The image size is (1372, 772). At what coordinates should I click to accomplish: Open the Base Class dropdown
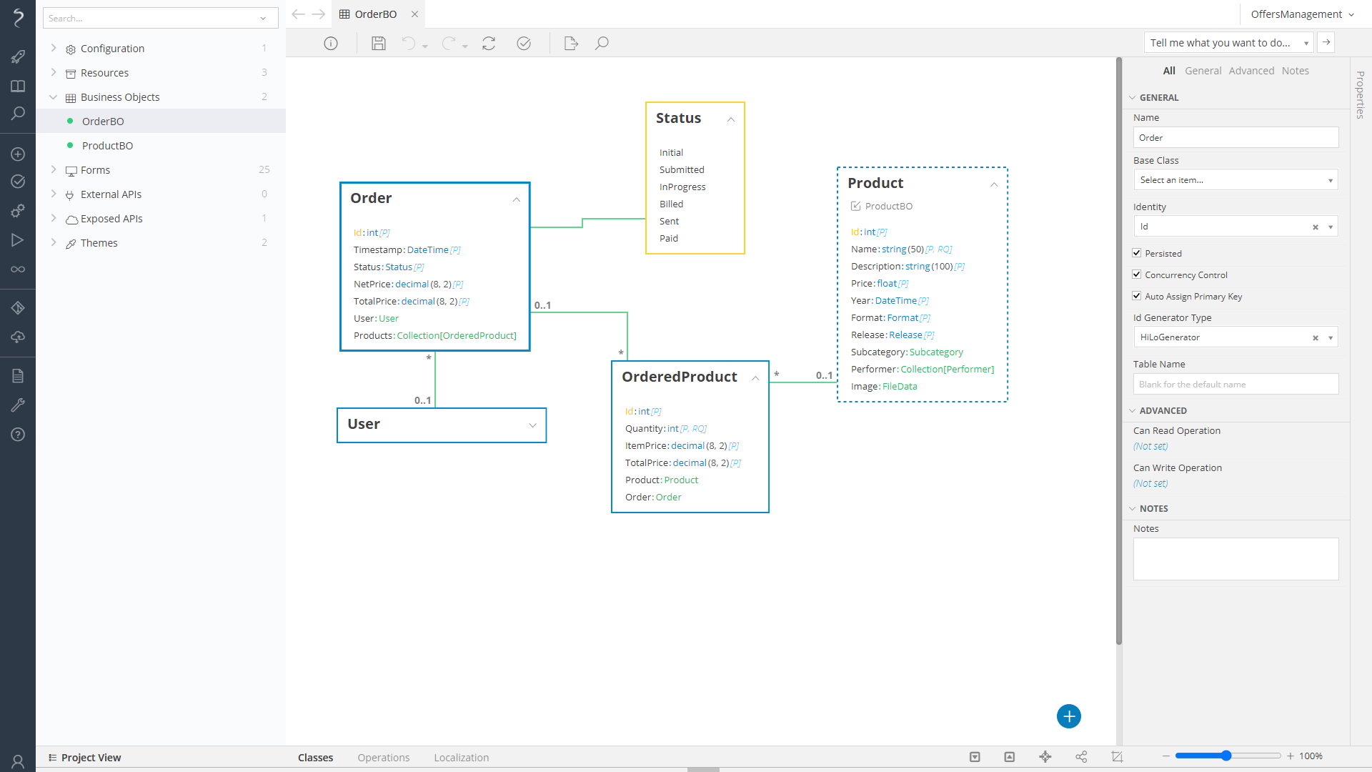point(1235,180)
